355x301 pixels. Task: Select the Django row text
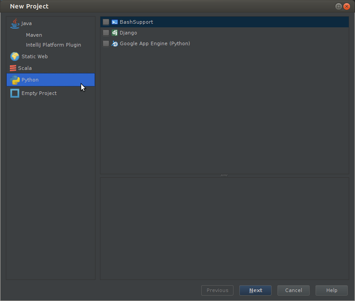tap(128, 33)
